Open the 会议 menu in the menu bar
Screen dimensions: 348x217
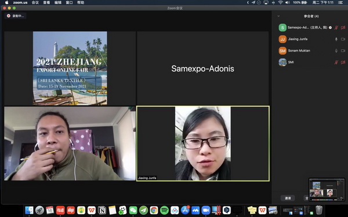click(x=35, y=2)
